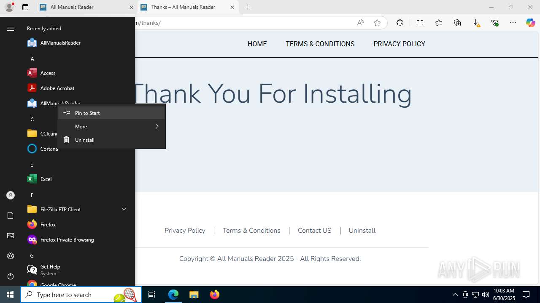This screenshot has height=303, width=540.
Task: Open the volume control in system tray
Action: pyautogui.click(x=486, y=295)
